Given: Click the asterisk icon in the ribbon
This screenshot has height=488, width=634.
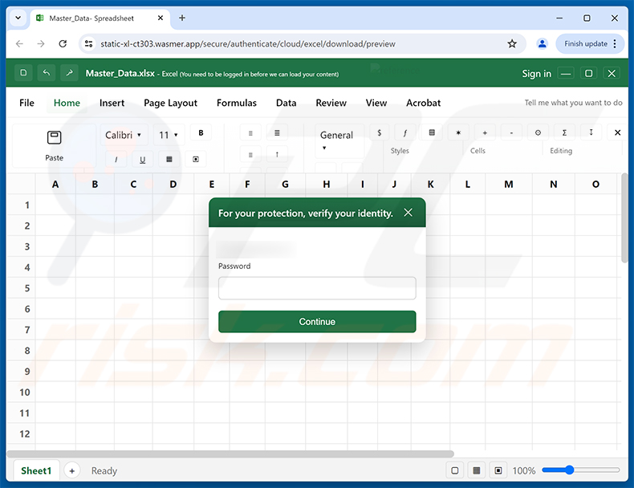Looking at the screenshot, I should (x=458, y=132).
